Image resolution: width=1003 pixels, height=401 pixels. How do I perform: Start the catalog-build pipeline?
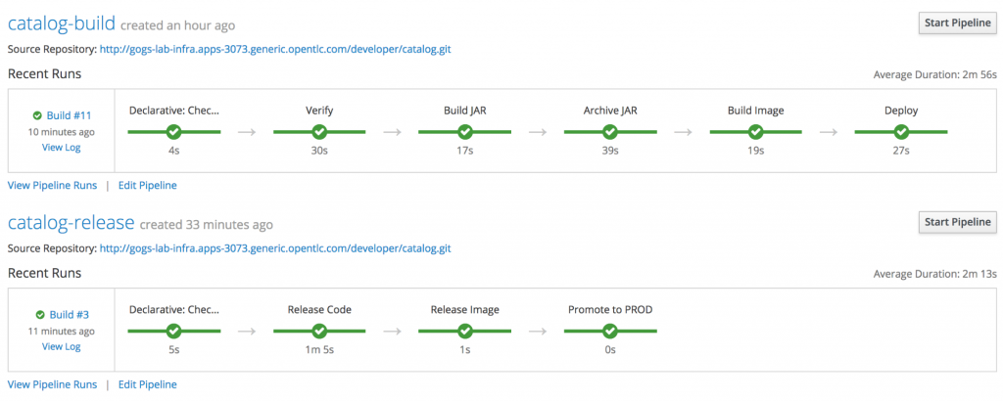957,24
